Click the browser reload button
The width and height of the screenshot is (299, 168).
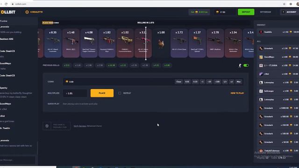point(6,4)
